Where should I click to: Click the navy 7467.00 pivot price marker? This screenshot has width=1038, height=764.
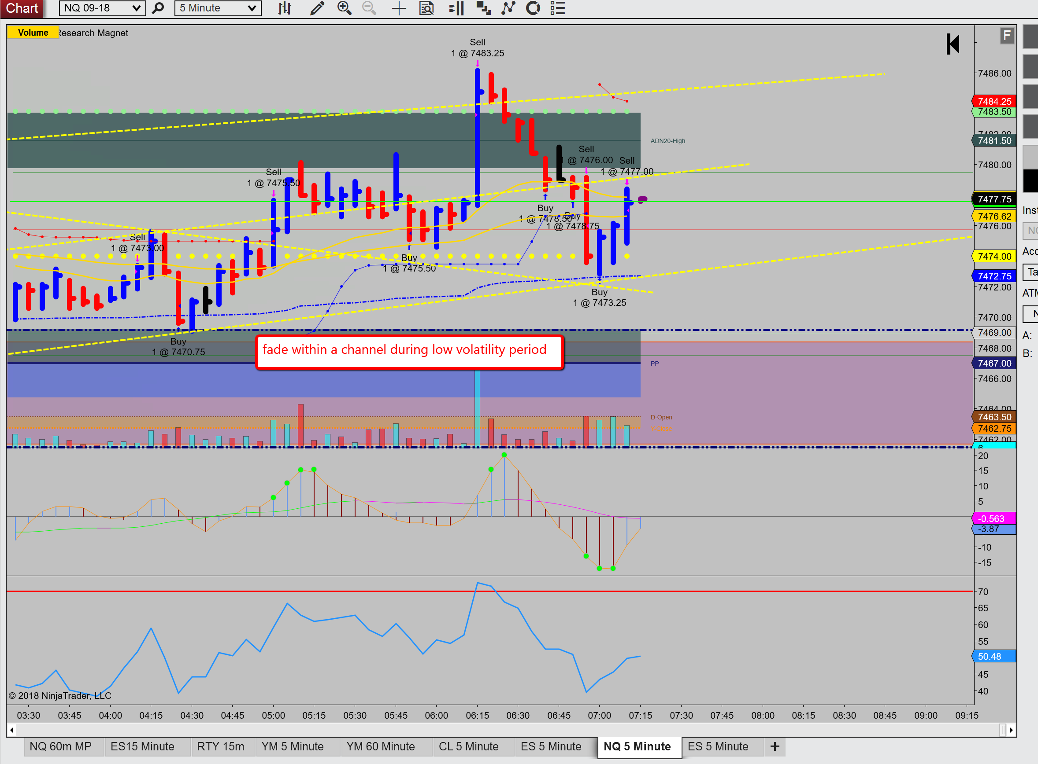click(x=994, y=364)
